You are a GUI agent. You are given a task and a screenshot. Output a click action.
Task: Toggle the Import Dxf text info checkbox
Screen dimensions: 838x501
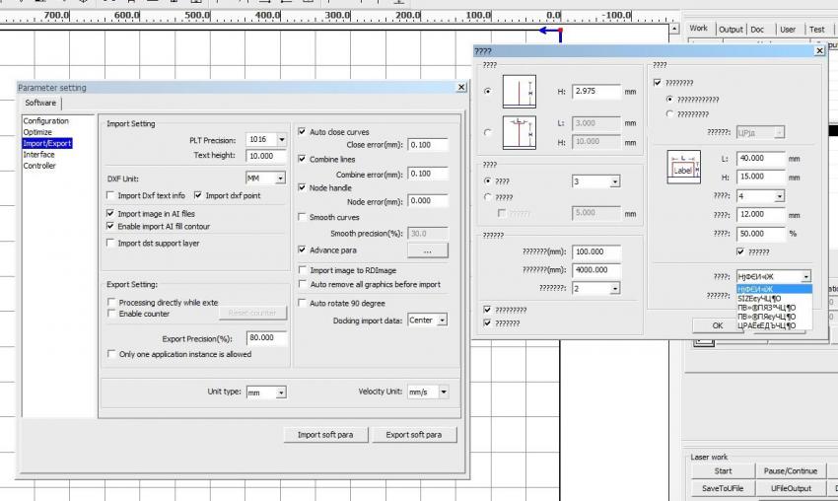[x=110, y=195]
